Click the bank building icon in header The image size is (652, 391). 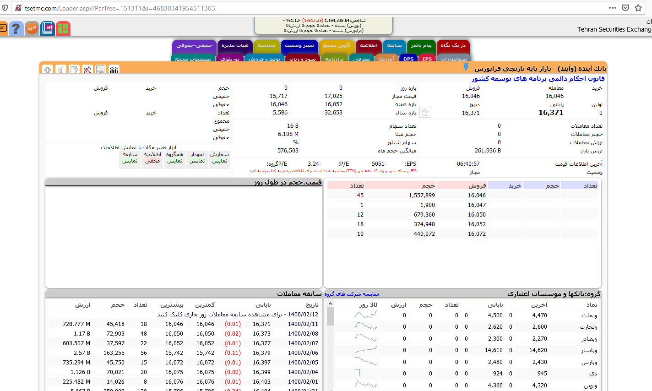click(114, 69)
